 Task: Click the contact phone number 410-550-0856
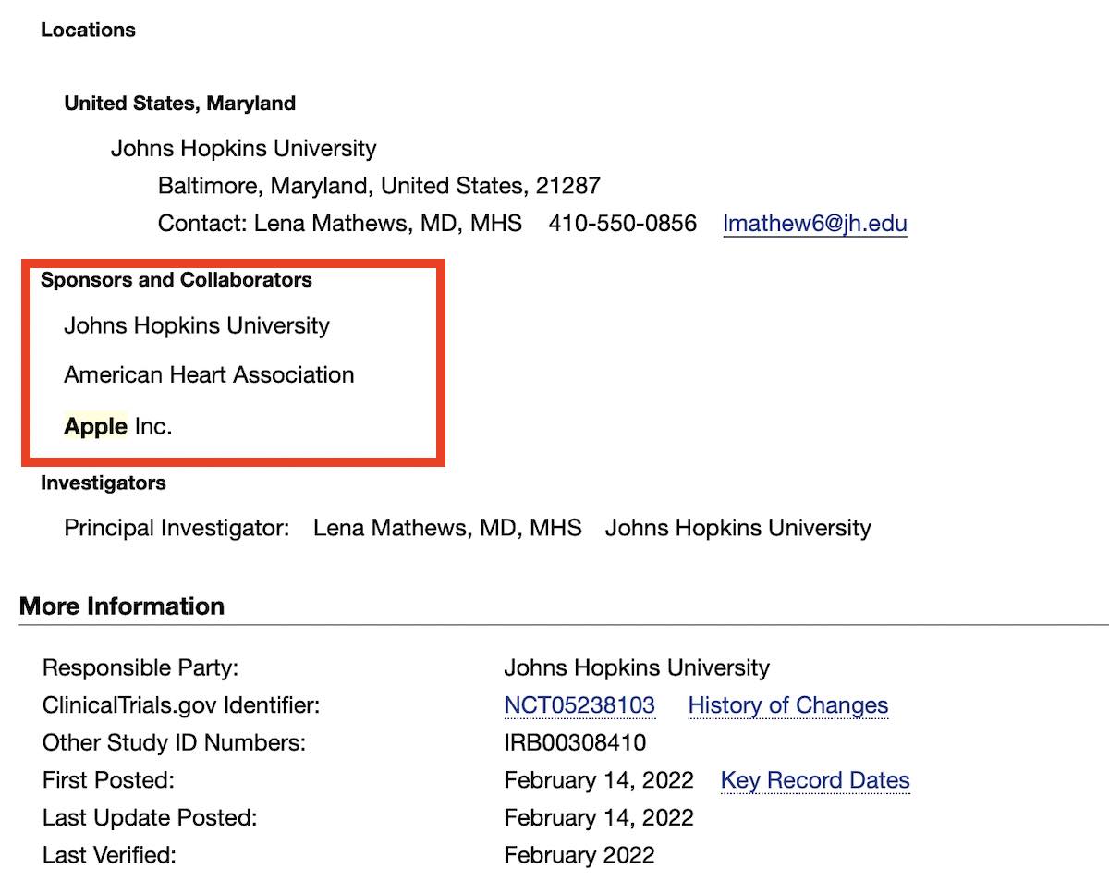click(x=622, y=224)
